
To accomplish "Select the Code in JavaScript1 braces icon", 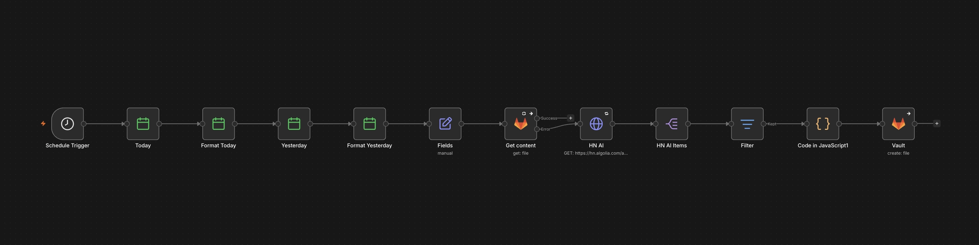I will [x=823, y=124].
